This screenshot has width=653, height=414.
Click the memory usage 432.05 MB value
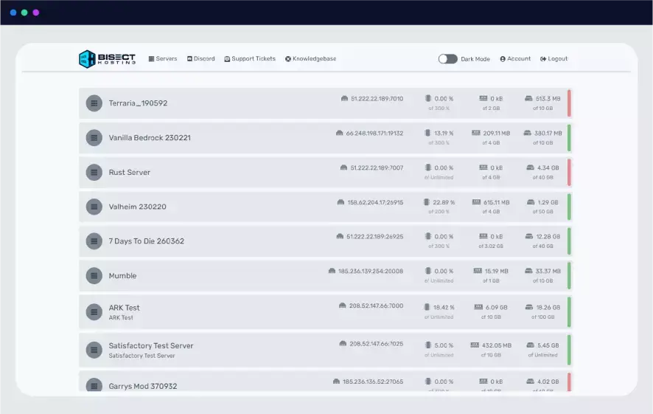[497, 345]
